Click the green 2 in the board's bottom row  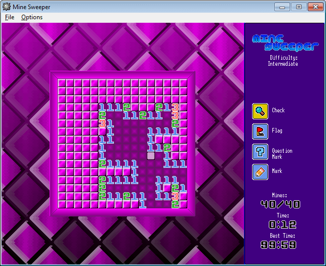[175, 204]
